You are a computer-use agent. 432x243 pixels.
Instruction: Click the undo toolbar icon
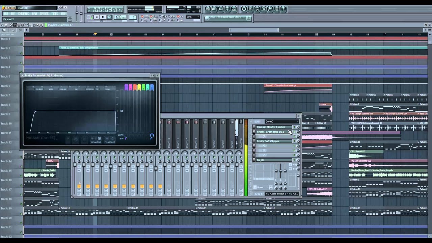tap(244, 9)
